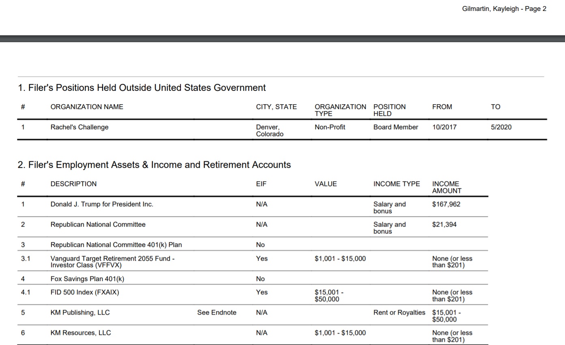Click the '$1,001 - $15,000' value for Vanguard fund
Viewport: 565px width, 345px height.
[x=340, y=259]
